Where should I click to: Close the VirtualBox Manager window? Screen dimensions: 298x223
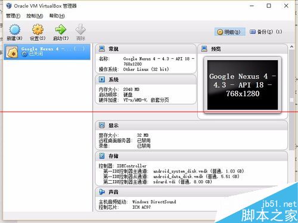286,6
